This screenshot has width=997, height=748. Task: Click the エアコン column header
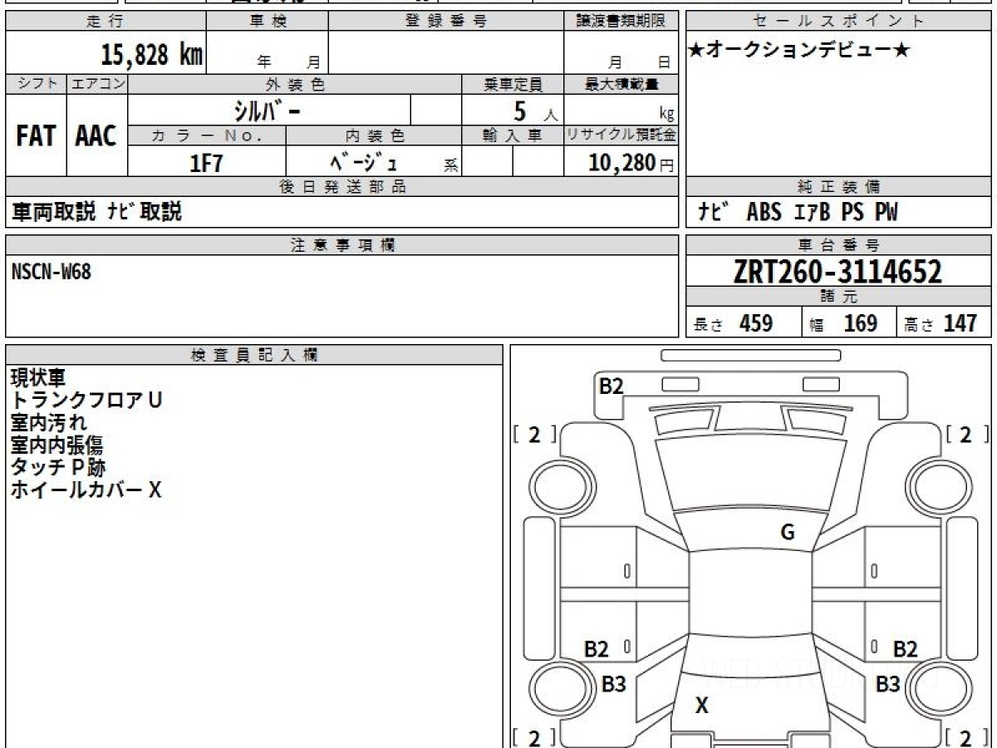pos(97,84)
